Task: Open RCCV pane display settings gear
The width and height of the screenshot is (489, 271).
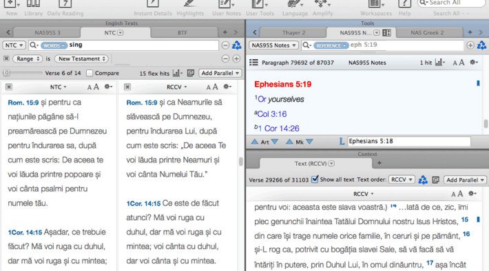Action: (227, 87)
